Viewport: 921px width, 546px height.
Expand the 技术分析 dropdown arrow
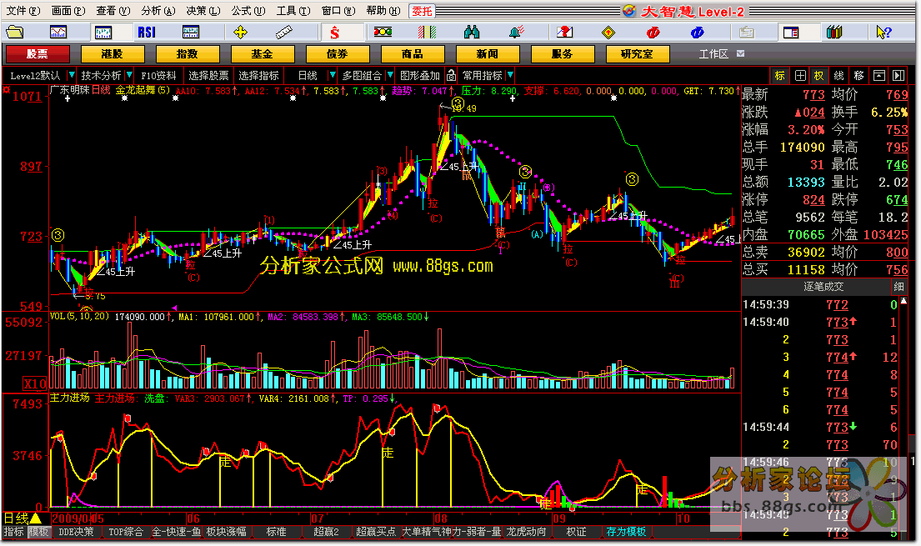coord(129,75)
